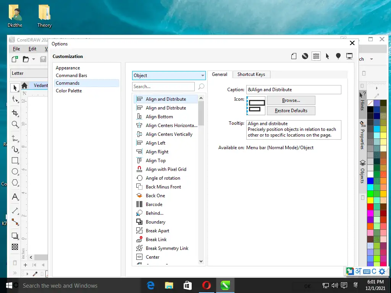This screenshot has width=391, height=293.
Task: Open Microsoft Edge from taskbar
Action: 150,285
